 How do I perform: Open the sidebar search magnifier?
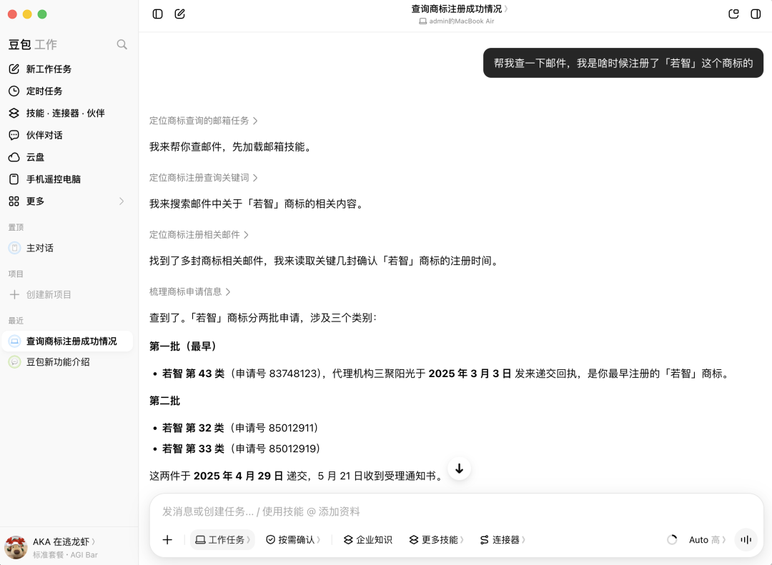122,45
